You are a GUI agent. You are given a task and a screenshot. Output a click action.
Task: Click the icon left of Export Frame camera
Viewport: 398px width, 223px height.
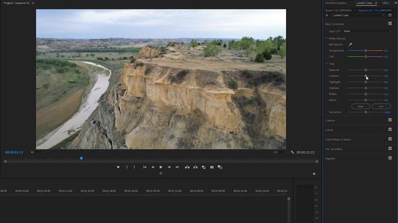point(203,167)
